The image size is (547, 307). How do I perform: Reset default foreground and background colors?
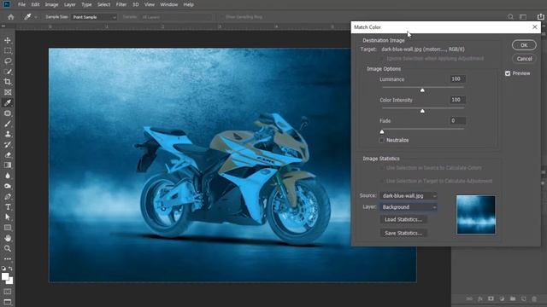(x=3, y=269)
